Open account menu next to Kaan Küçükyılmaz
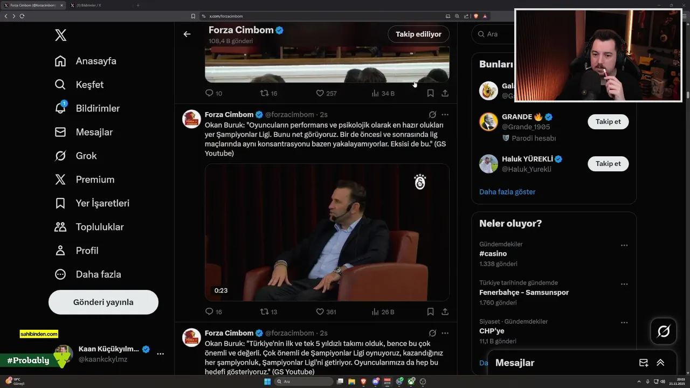Image resolution: width=690 pixels, height=388 pixels. click(160, 354)
